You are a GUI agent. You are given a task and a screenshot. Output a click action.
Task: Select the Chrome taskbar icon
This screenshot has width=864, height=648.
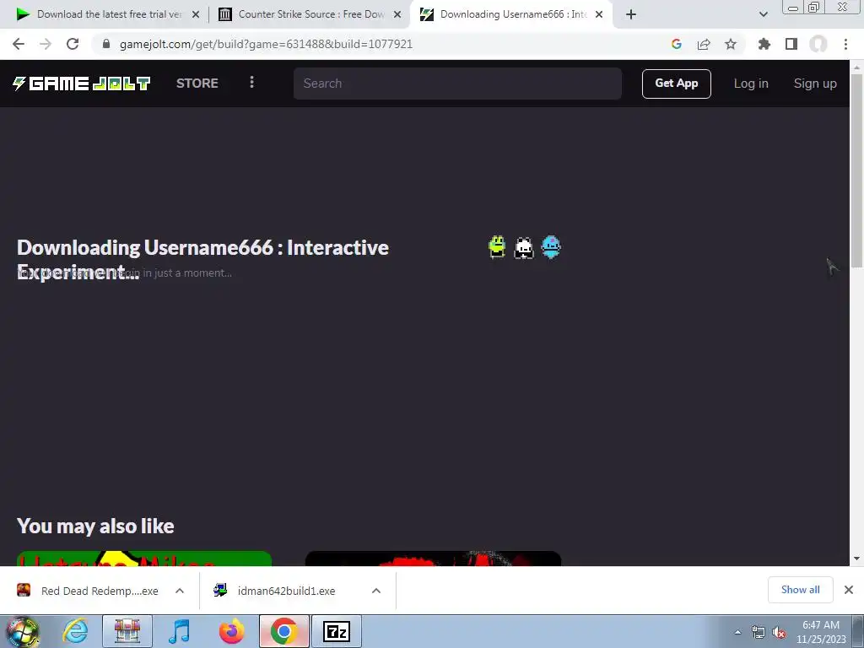pyautogui.click(x=284, y=631)
